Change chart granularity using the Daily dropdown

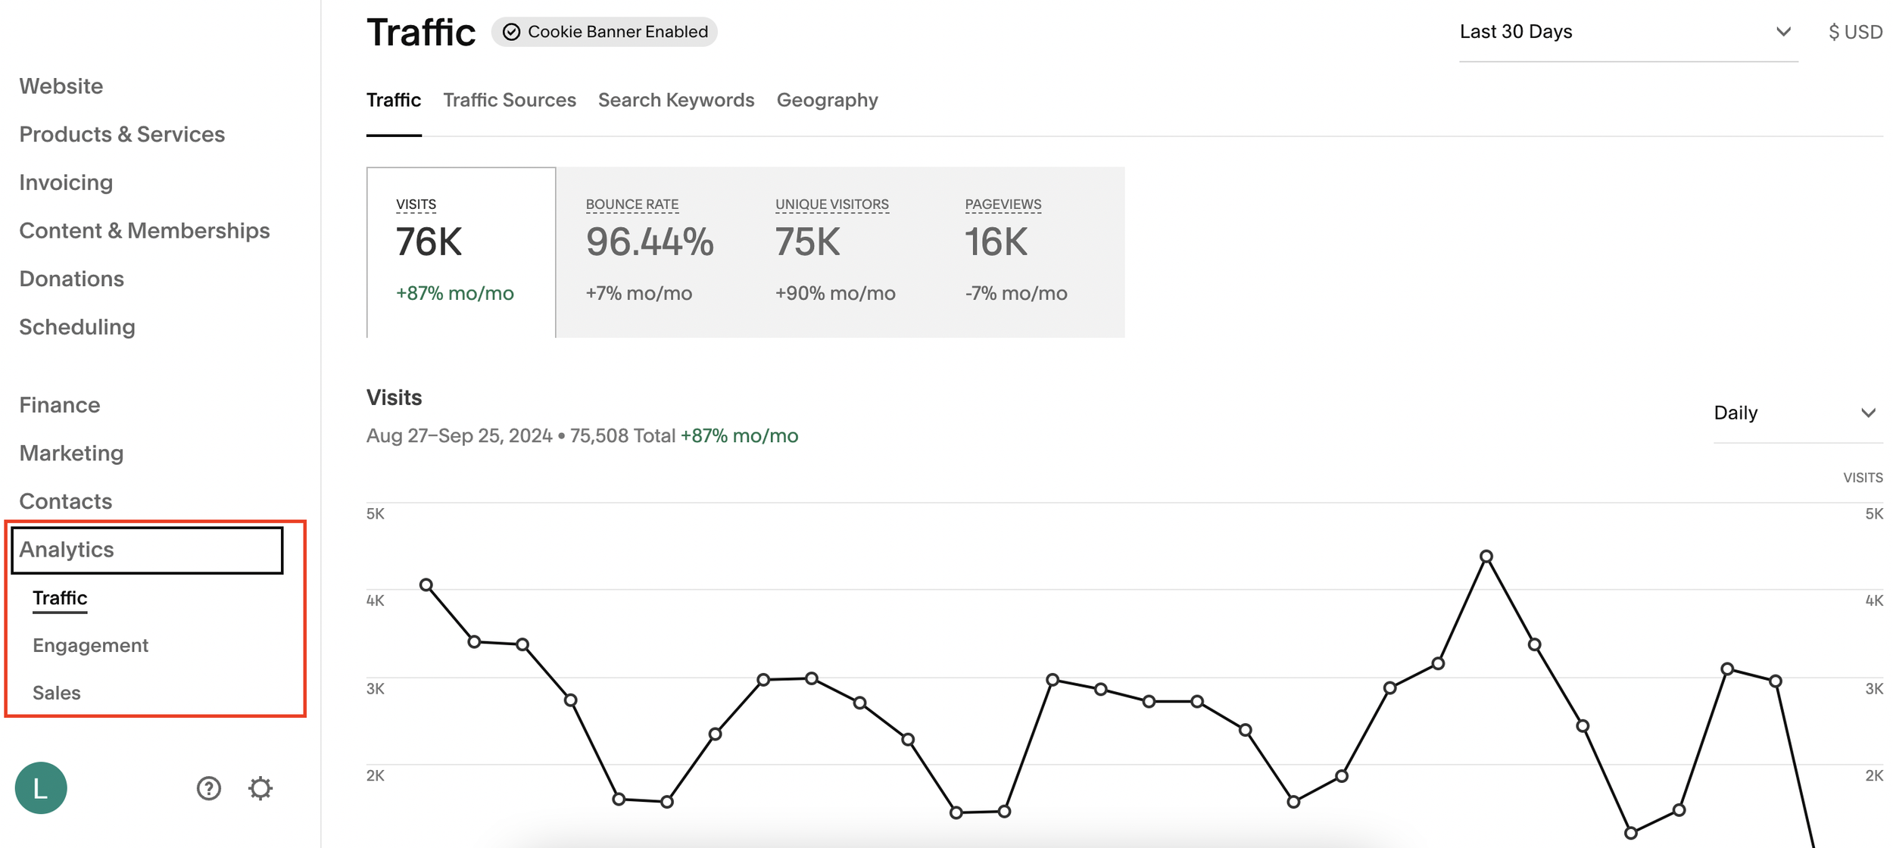pos(1797,413)
